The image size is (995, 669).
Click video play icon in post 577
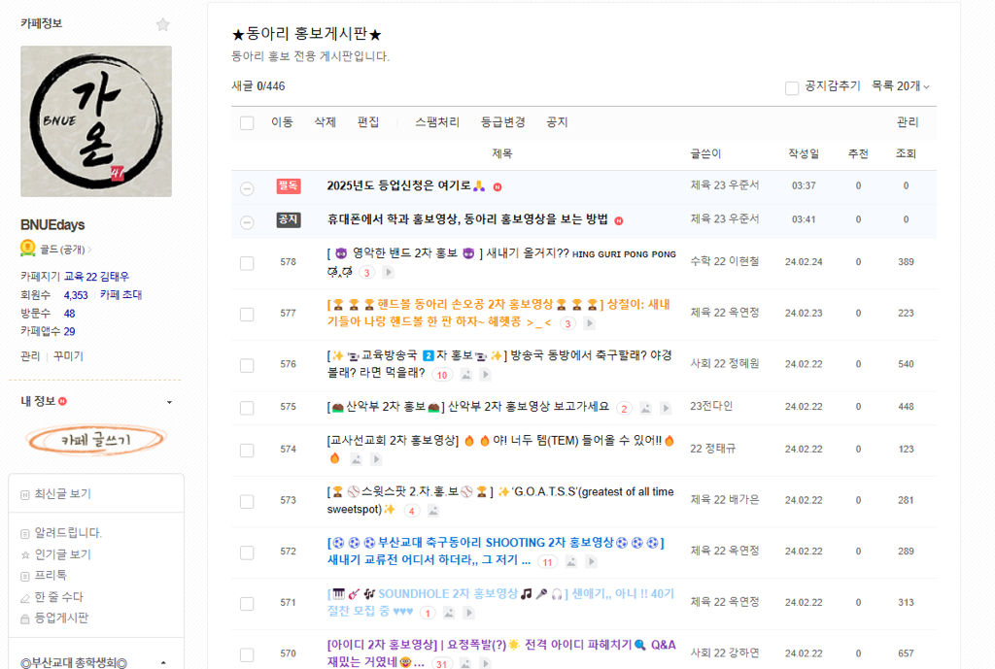point(589,323)
